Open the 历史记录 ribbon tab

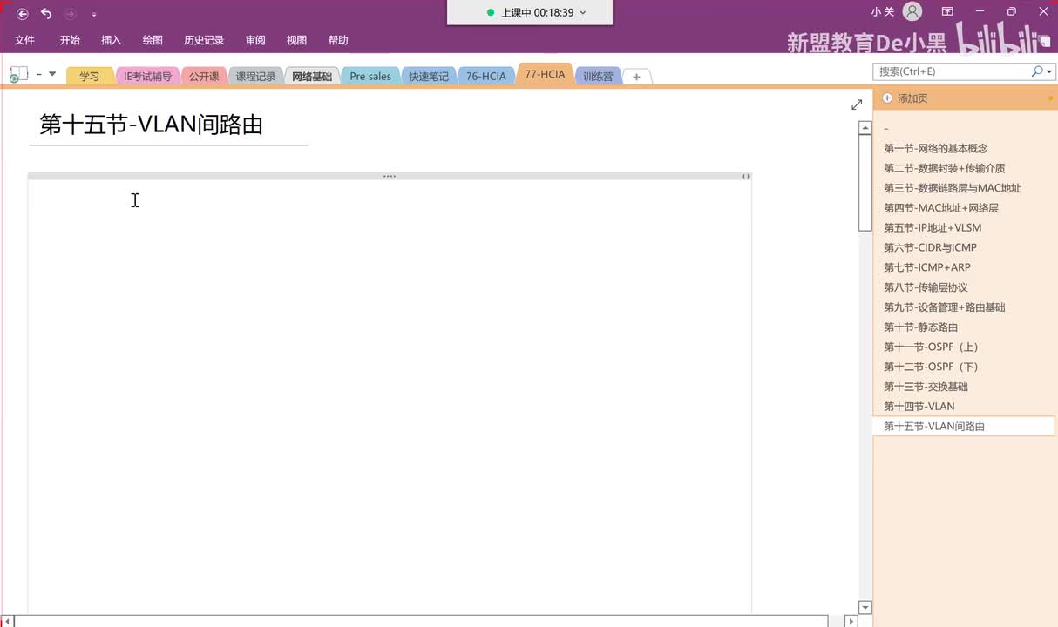[x=204, y=40]
